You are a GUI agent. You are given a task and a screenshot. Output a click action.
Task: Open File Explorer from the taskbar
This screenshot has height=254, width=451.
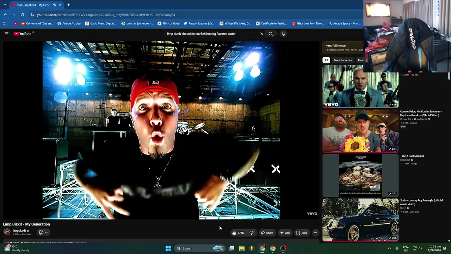click(242, 248)
